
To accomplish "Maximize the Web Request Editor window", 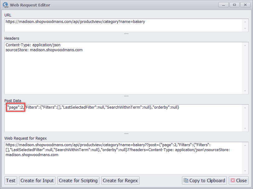I will 234,5.
